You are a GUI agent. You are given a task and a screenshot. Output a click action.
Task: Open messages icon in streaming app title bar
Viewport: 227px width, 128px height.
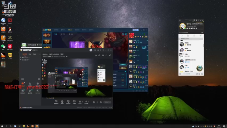[x=95, y=50]
